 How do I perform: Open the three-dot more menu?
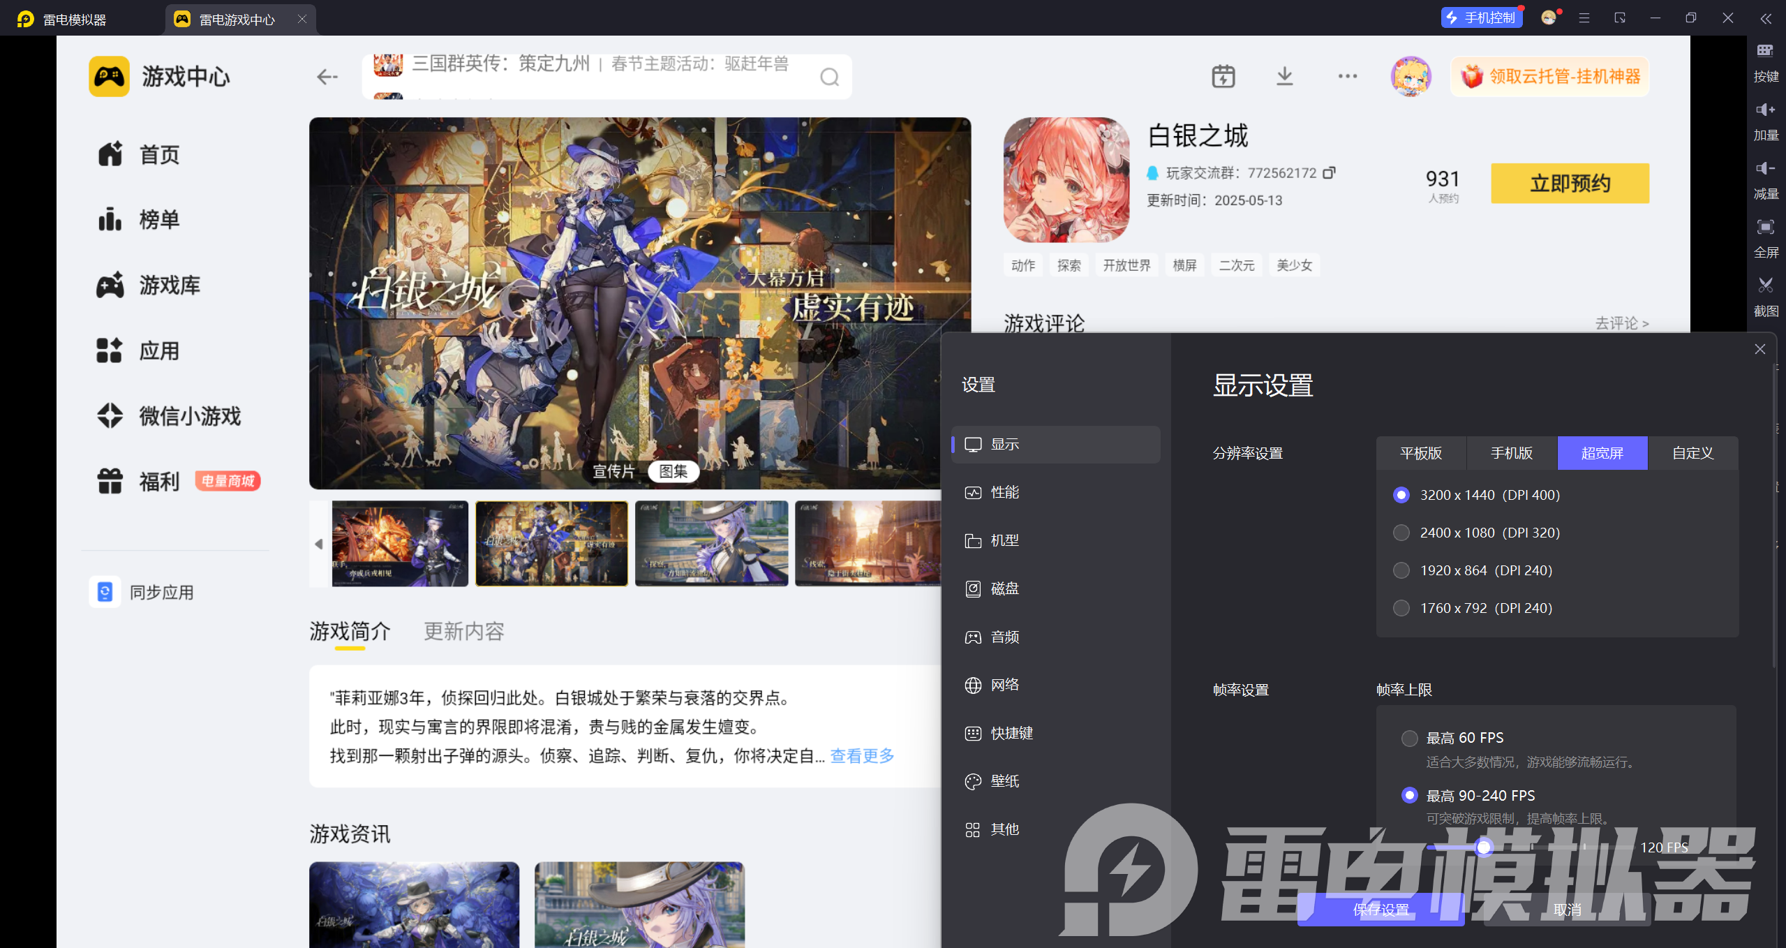pos(1347,76)
